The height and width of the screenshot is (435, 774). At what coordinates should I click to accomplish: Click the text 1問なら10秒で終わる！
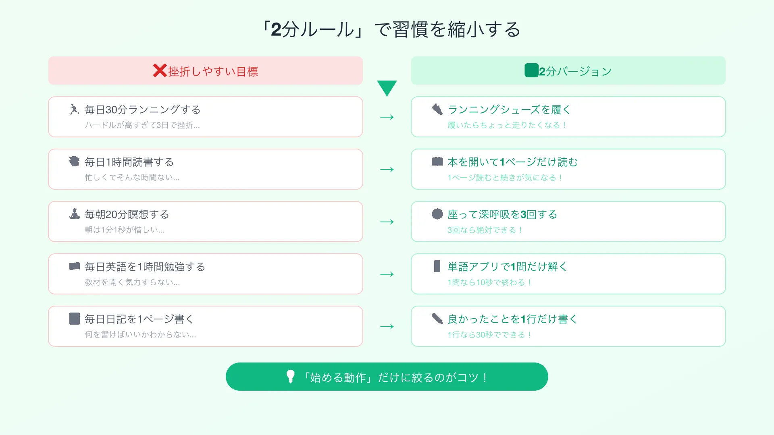[489, 282]
